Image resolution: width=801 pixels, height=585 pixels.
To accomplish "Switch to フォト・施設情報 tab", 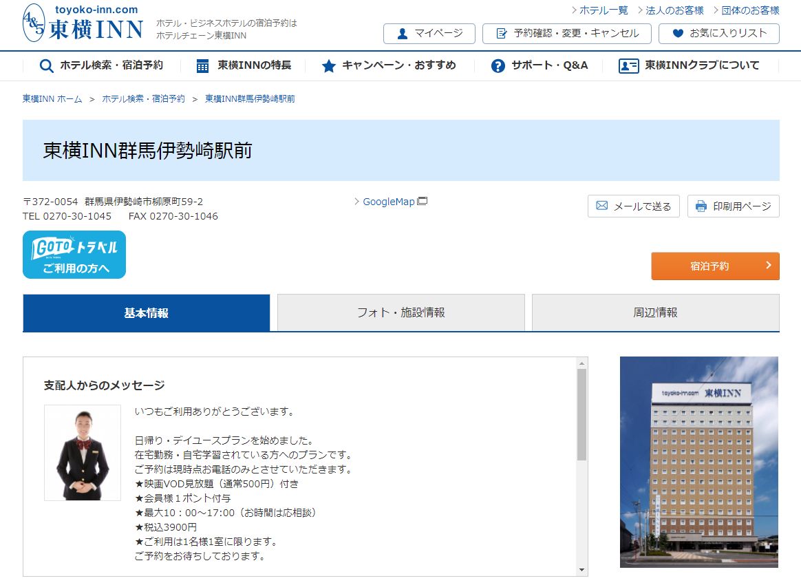I will click(401, 312).
